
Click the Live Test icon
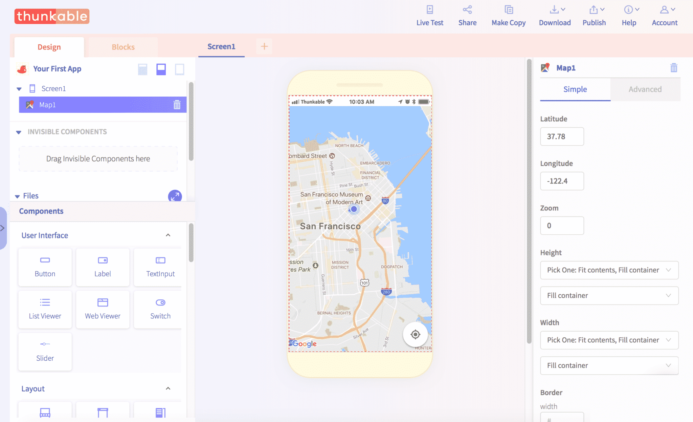click(x=430, y=10)
